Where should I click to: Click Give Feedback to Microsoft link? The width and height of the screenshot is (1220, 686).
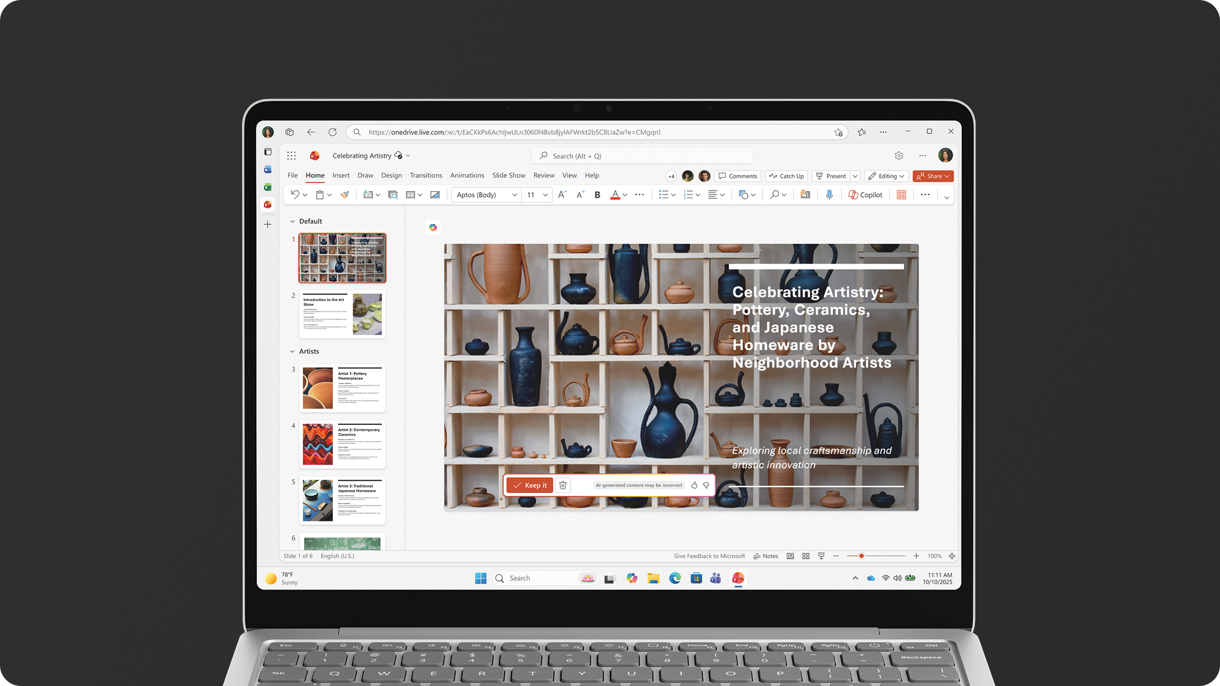coord(709,556)
